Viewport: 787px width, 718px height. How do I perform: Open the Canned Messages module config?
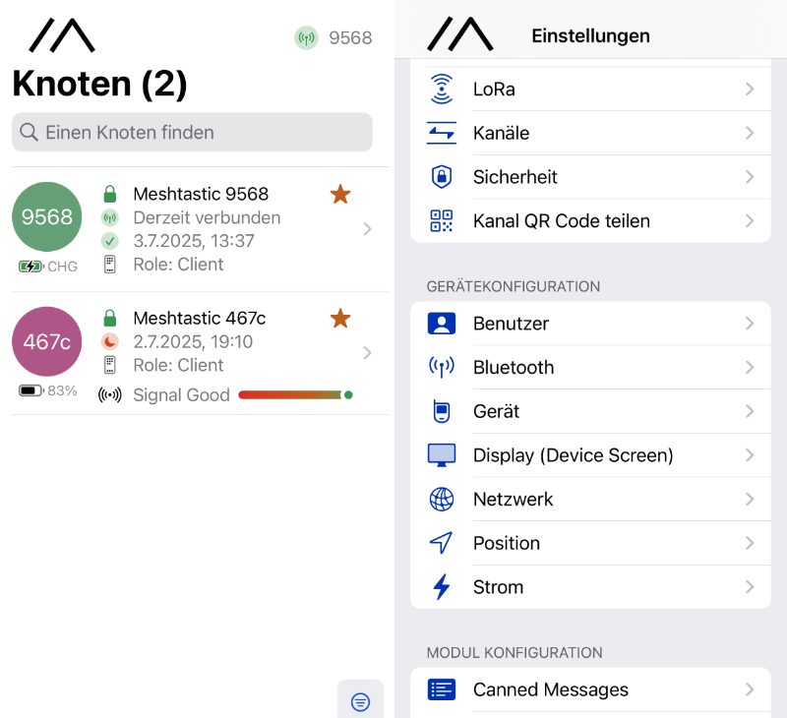[590, 689]
